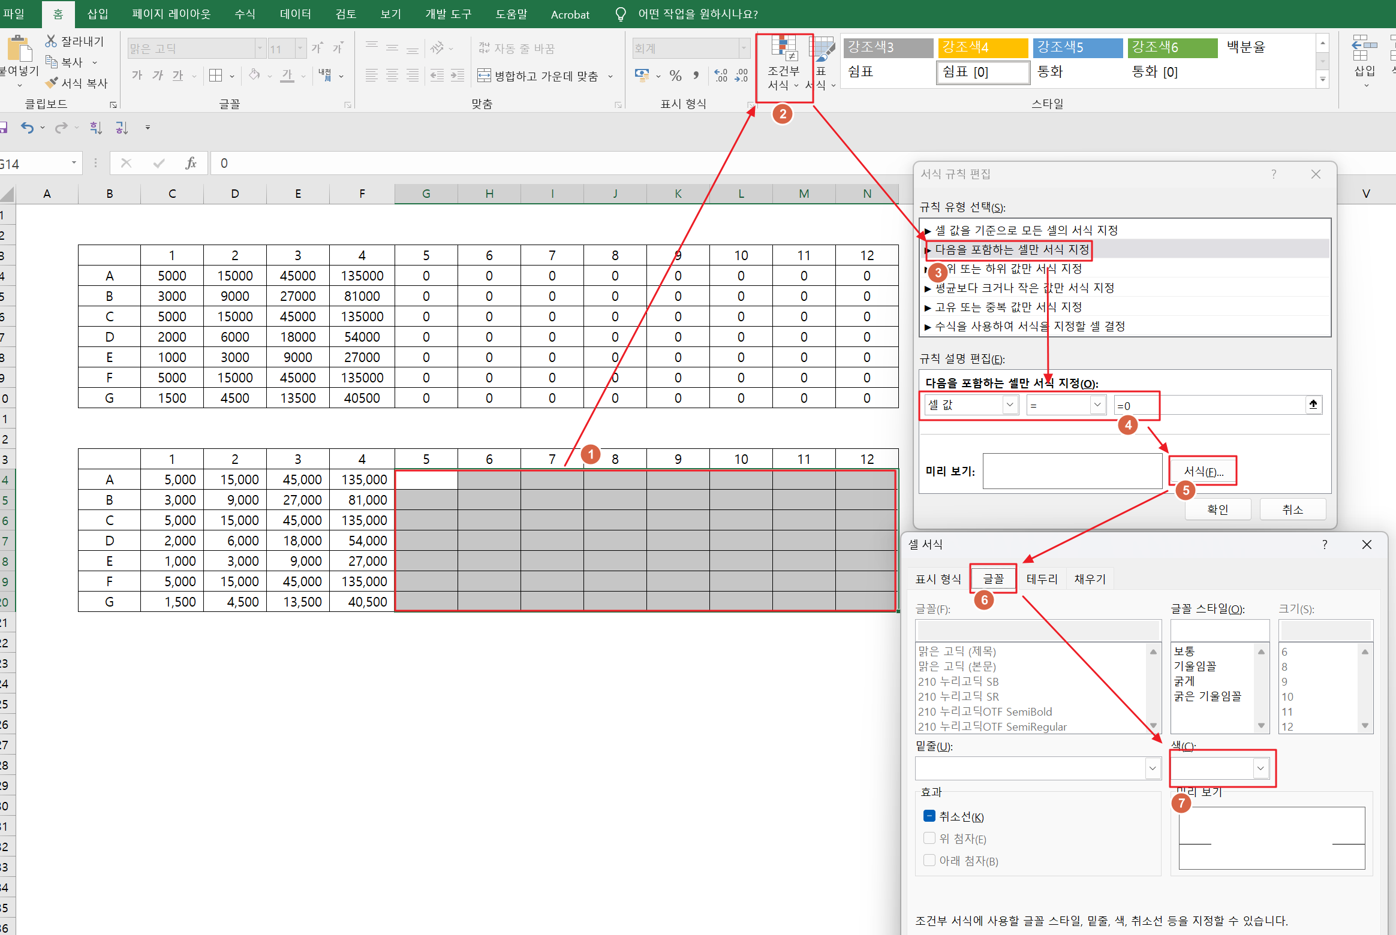
Task: Enable the Subscript (아래 첨자) checkbox
Action: click(x=929, y=861)
